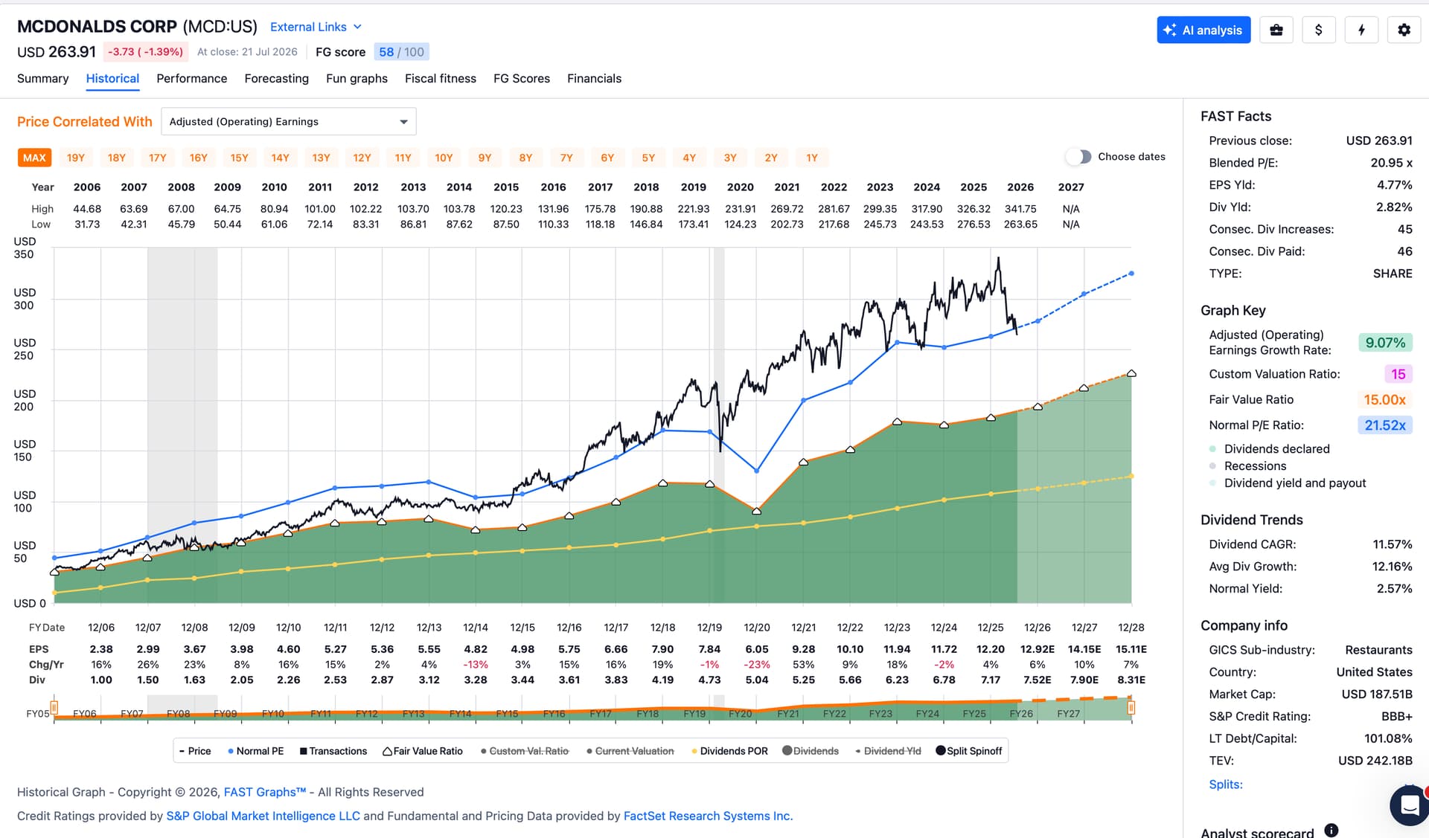
Task: Click the Analyst scorecard info icon
Action: coord(1332,831)
